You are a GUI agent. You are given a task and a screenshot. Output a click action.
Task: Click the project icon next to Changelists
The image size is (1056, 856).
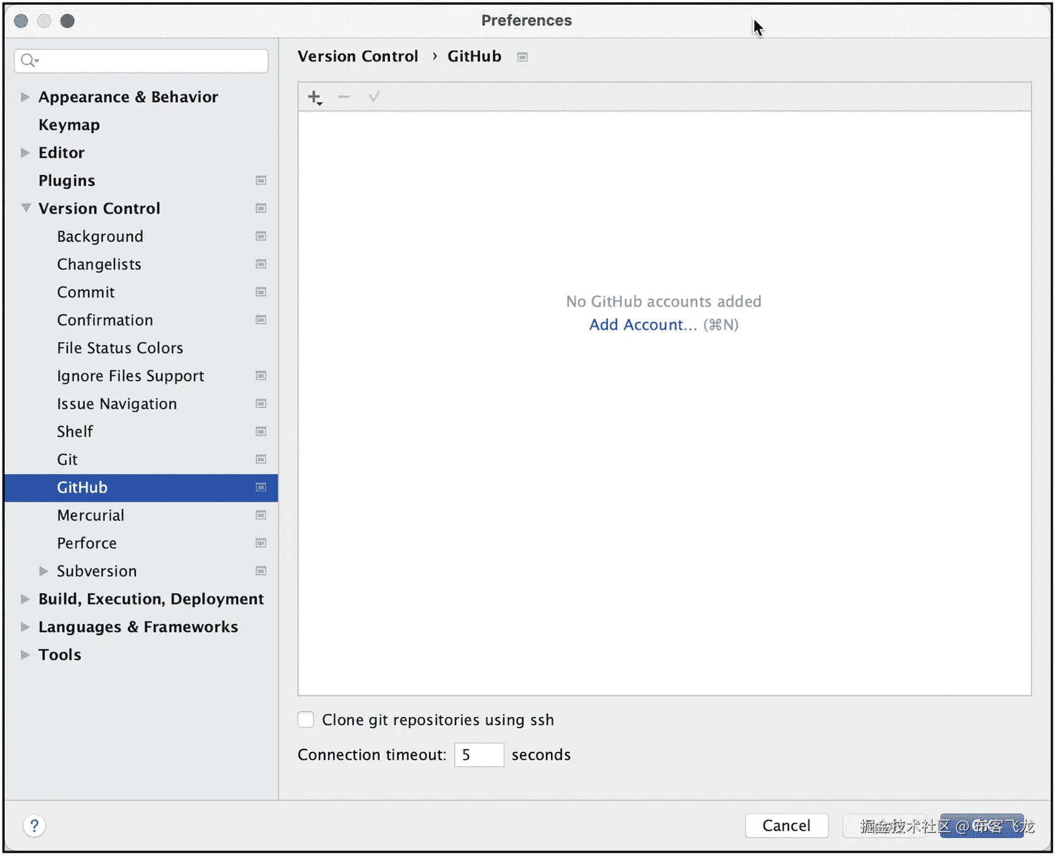(x=261, y=264)
